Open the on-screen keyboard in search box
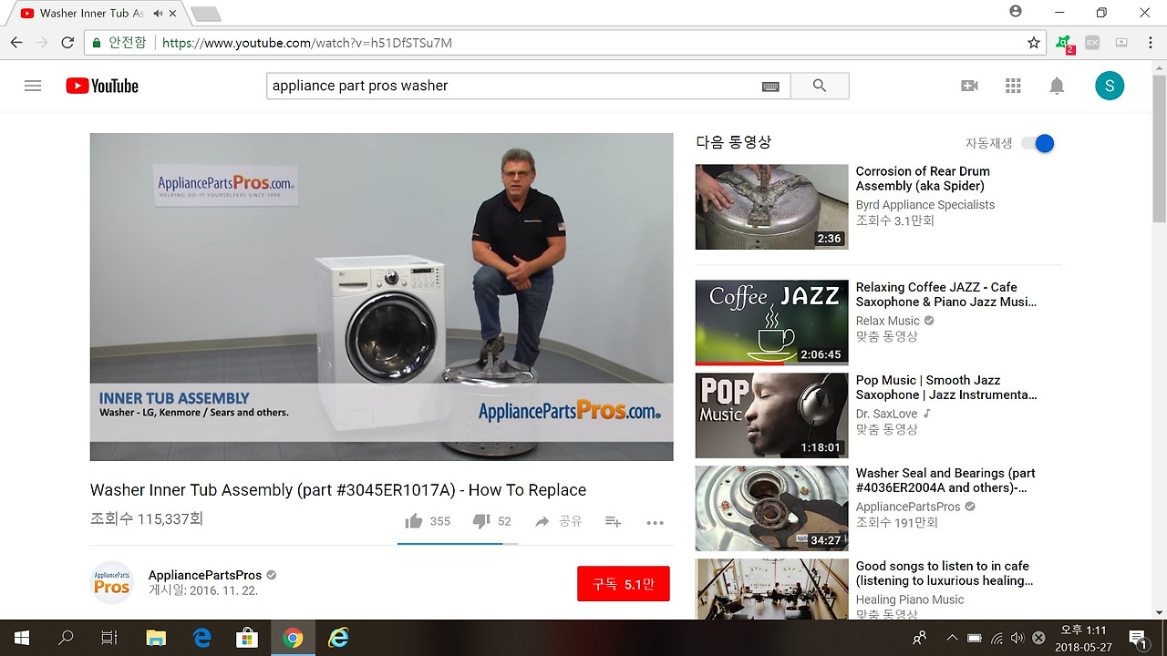This screenshot has width=1167, height=656. [x=770, y=87]
